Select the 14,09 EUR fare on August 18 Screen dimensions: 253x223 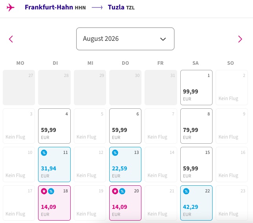pos(54,203)
